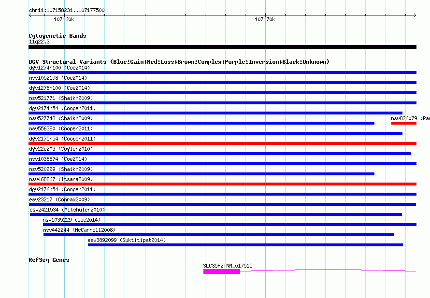This screenshot has height=298, width=430.
Task: Click the RefSeq Genes track heading
Action: [x=49, y=260]
